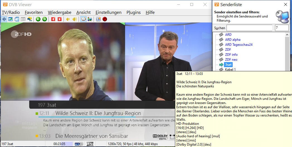Raise the volume with the large speaker icon
292x147 pixels.
pos(74,19)
